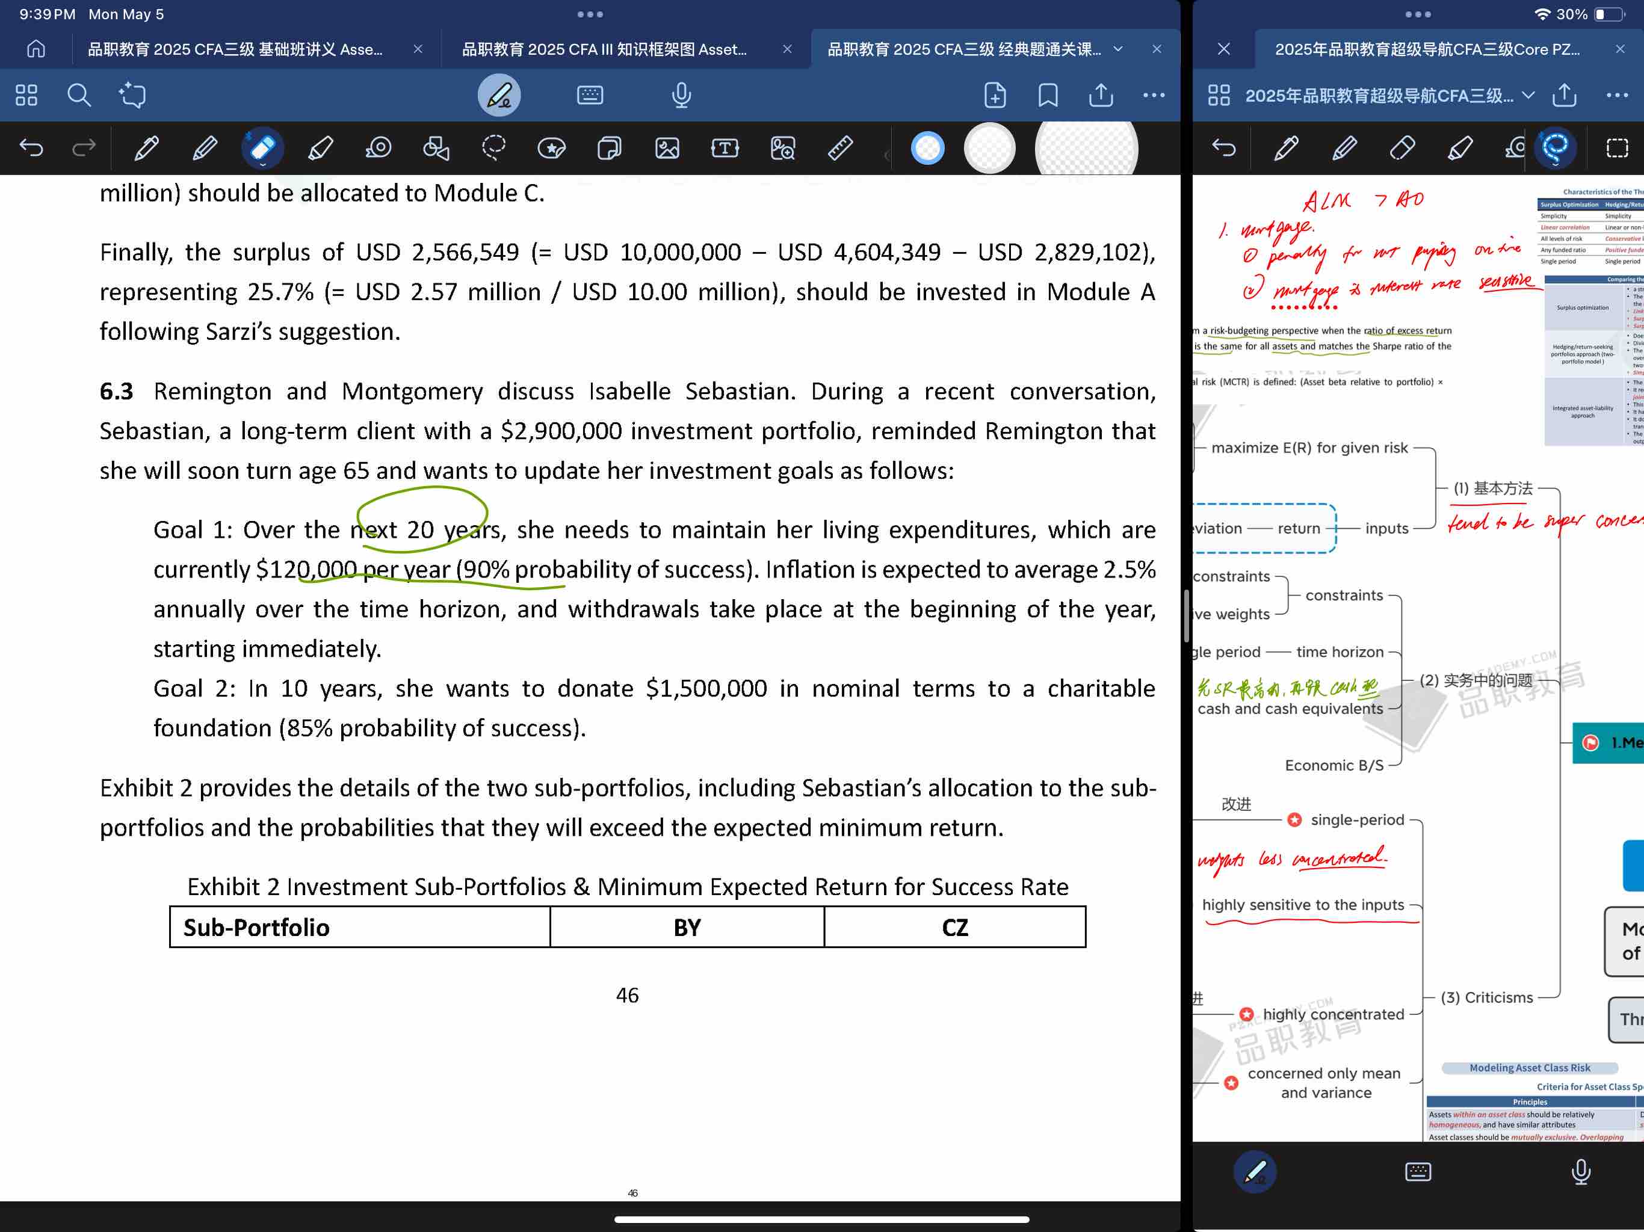Screen dimensions: 1644x1232
Task: Select the text box tool
Action: pos(725,148)
